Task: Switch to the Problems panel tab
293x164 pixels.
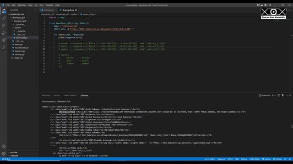Action: point(46,95)
